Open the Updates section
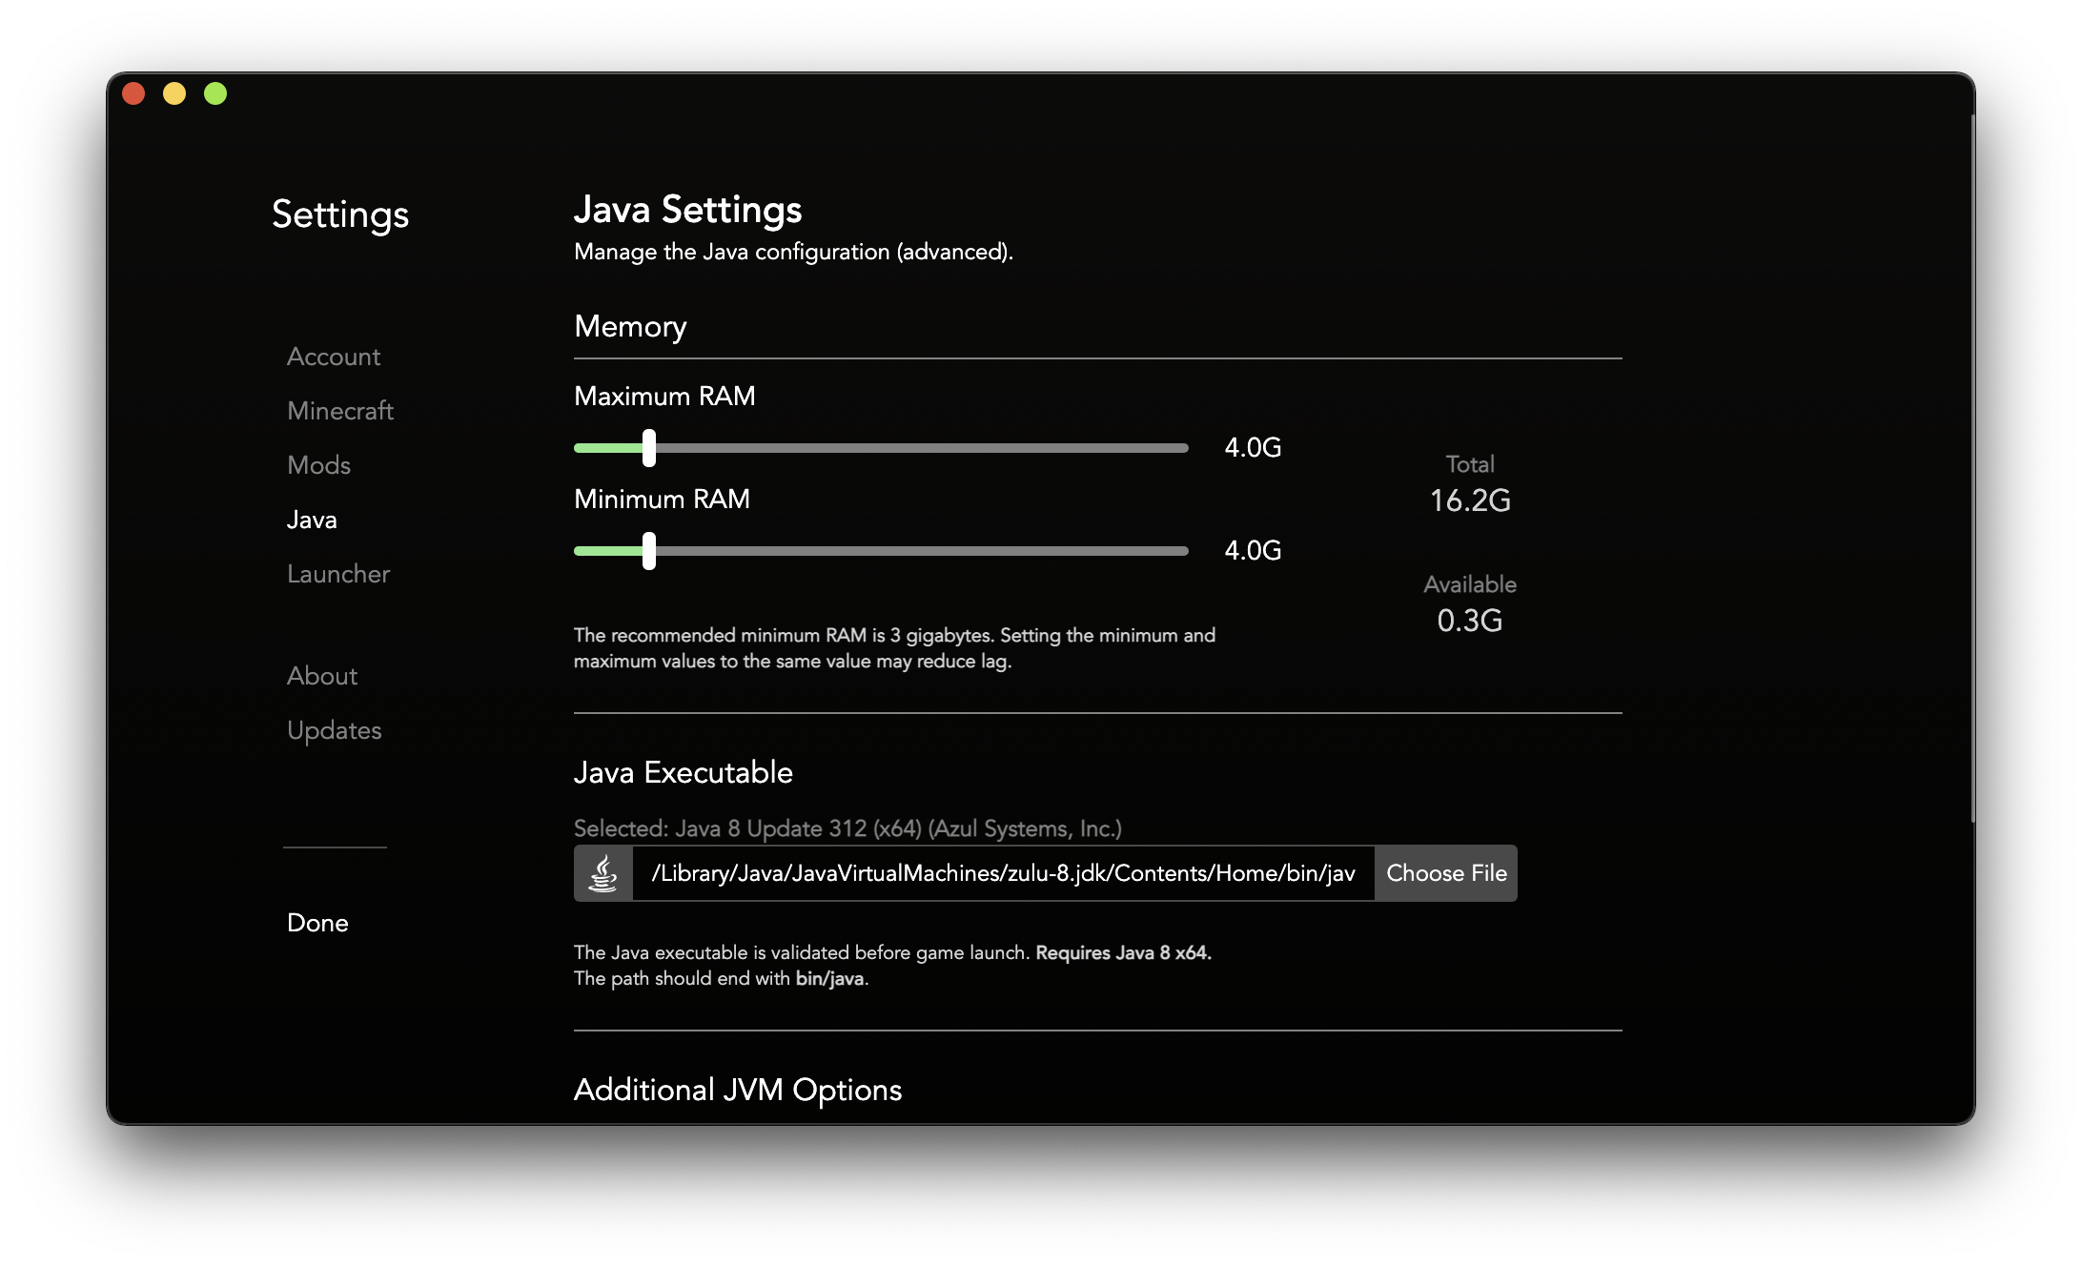This screenshot has height=1266, width=2082. click(x=334, y=730)
